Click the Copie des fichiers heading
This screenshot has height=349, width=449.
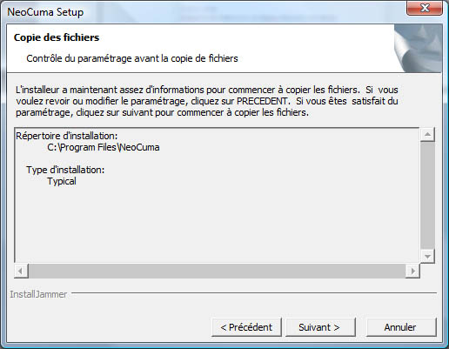click(57, 37)
